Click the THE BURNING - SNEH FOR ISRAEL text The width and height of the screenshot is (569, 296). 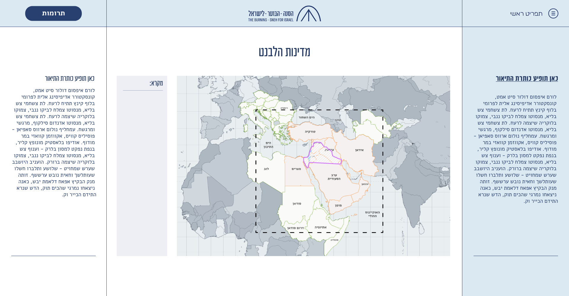point(271,20)
